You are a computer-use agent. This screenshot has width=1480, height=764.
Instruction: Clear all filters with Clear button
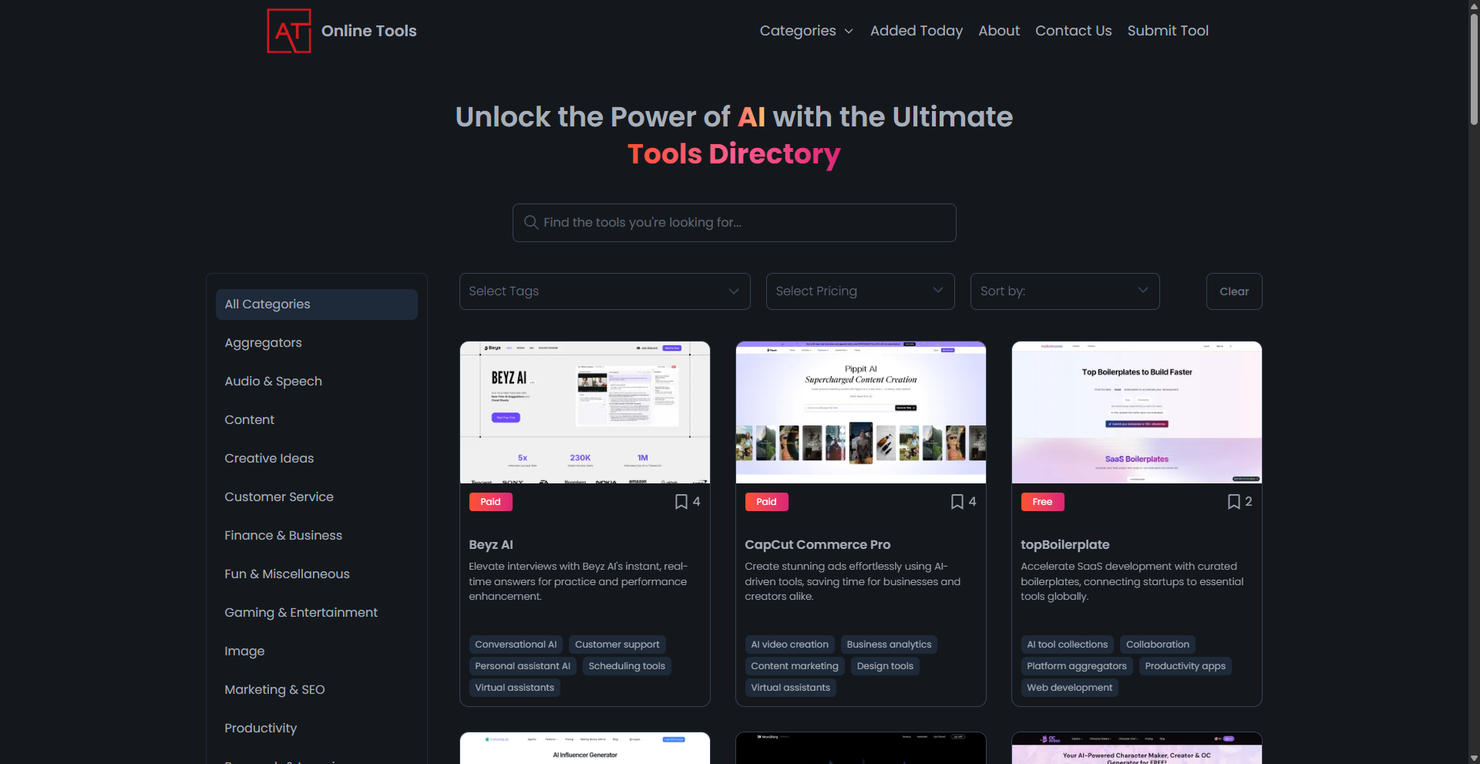[x=1234, y=291]
